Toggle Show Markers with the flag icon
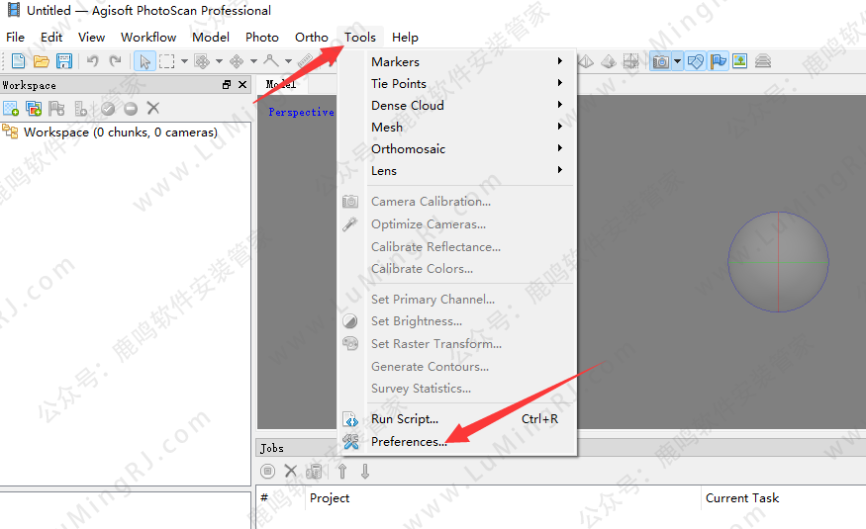The width and height of the screenshot is (866, 529). click(719, 61)
